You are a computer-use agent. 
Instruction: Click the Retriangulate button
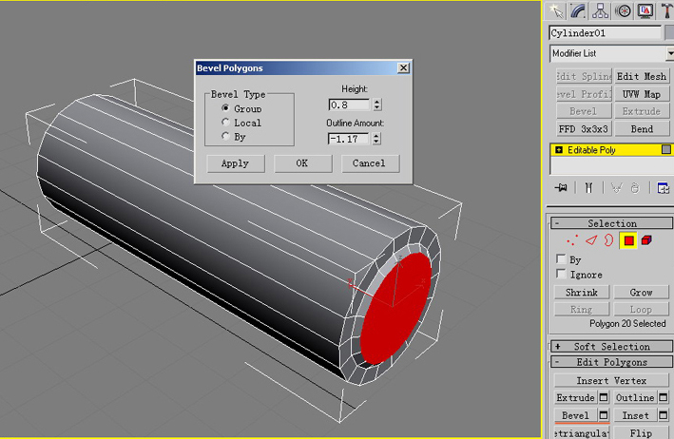tap(582, 433)
